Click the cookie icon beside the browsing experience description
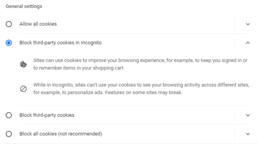258x144 pixels. coord(24,64)
